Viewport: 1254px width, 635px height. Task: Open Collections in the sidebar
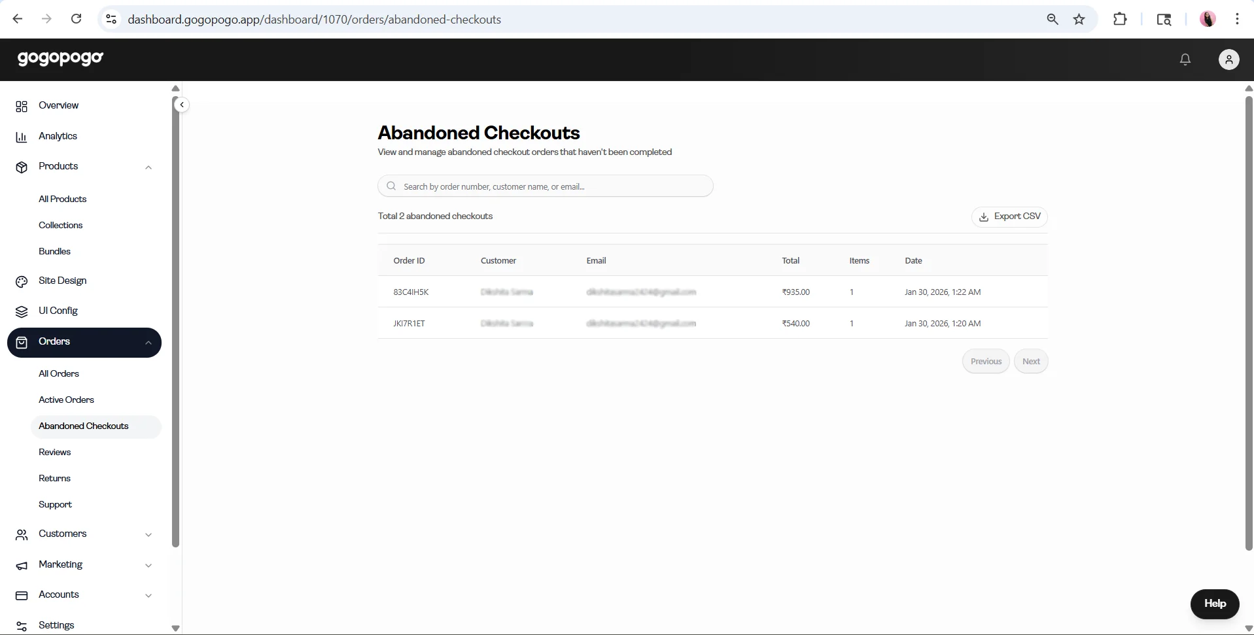pyautogui.click(x=60, y=225)
